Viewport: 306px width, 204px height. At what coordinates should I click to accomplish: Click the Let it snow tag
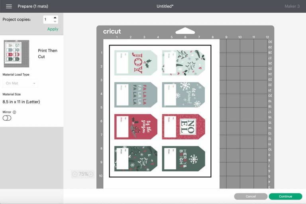(183, 95)
